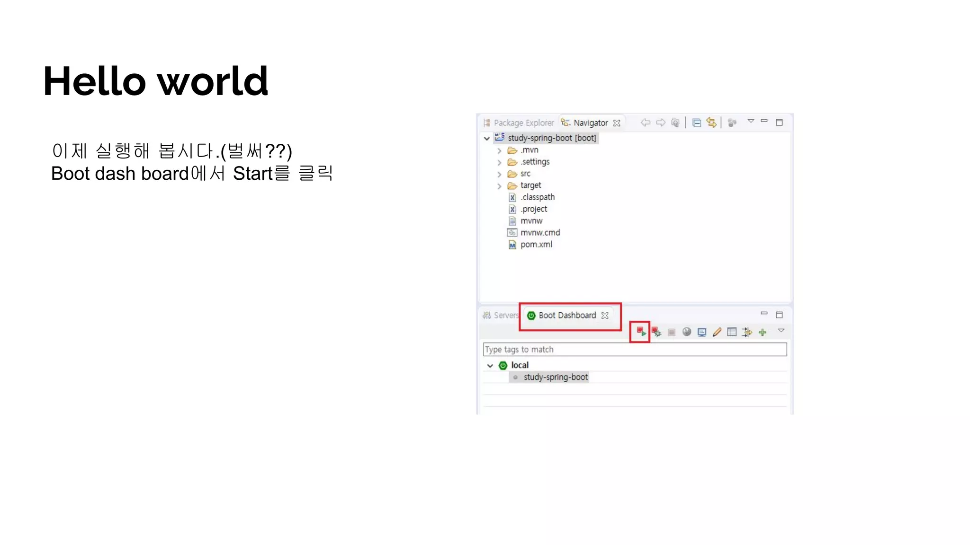970x545 pixels.
Task: Click the Navigator up-level icon
Action: pyautogui.click(x=675, y=123)
